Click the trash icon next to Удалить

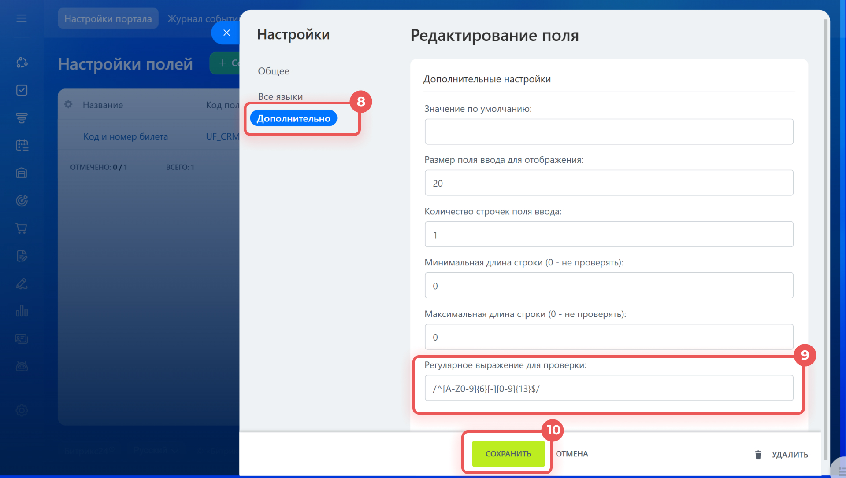758,454
